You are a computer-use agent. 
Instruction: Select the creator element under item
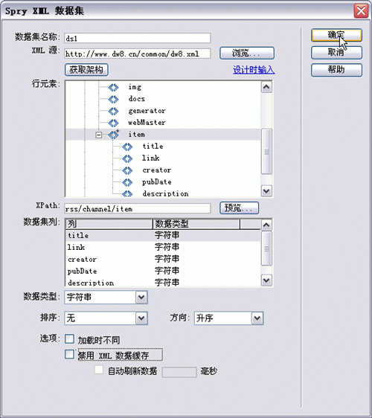point(156,170)
